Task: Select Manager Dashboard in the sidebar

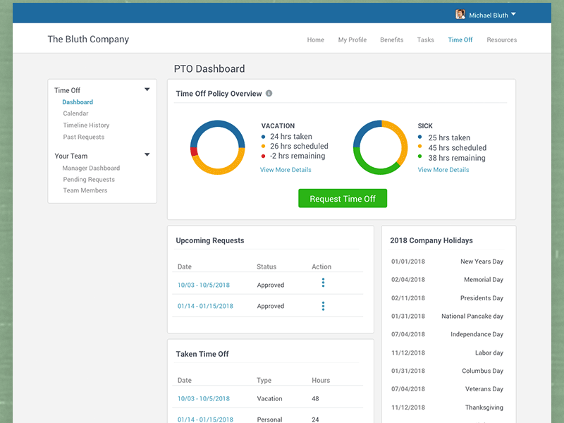Action: [x=91, y=168]
